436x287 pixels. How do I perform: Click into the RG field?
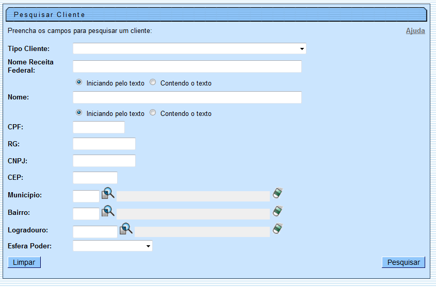point(104,144)
